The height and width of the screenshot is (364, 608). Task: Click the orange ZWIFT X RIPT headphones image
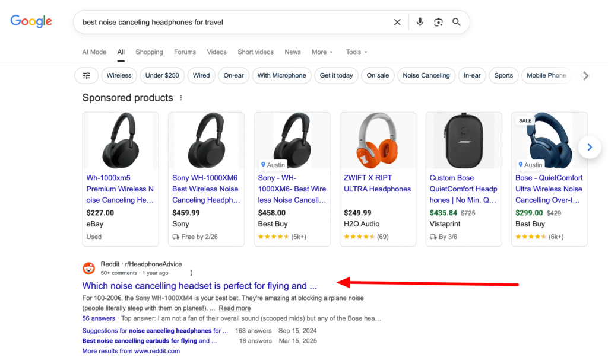pos(377,140)
